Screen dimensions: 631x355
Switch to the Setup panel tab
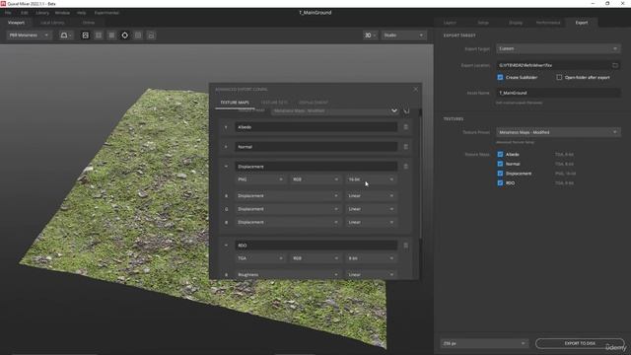[483, 23]
